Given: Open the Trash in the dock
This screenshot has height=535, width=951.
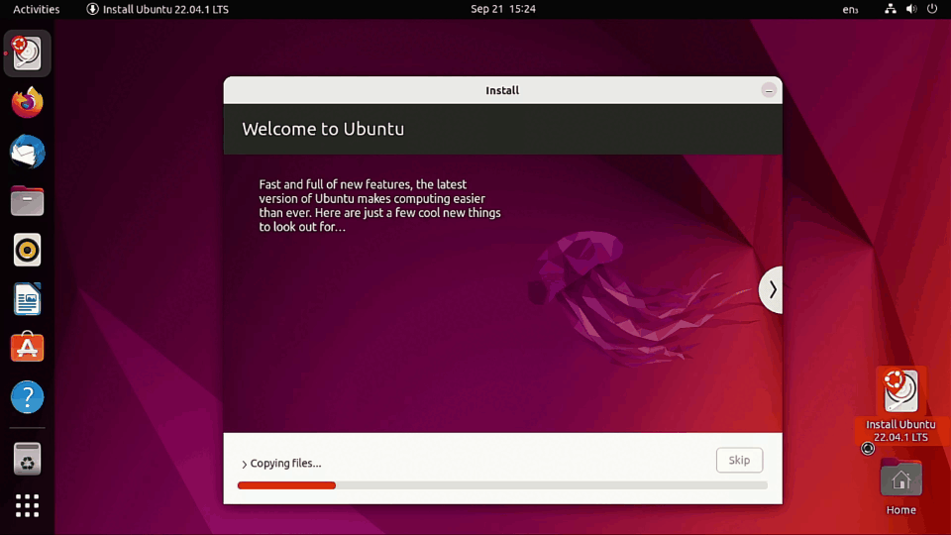Looking at the screenshot, I should click(27, 459).
